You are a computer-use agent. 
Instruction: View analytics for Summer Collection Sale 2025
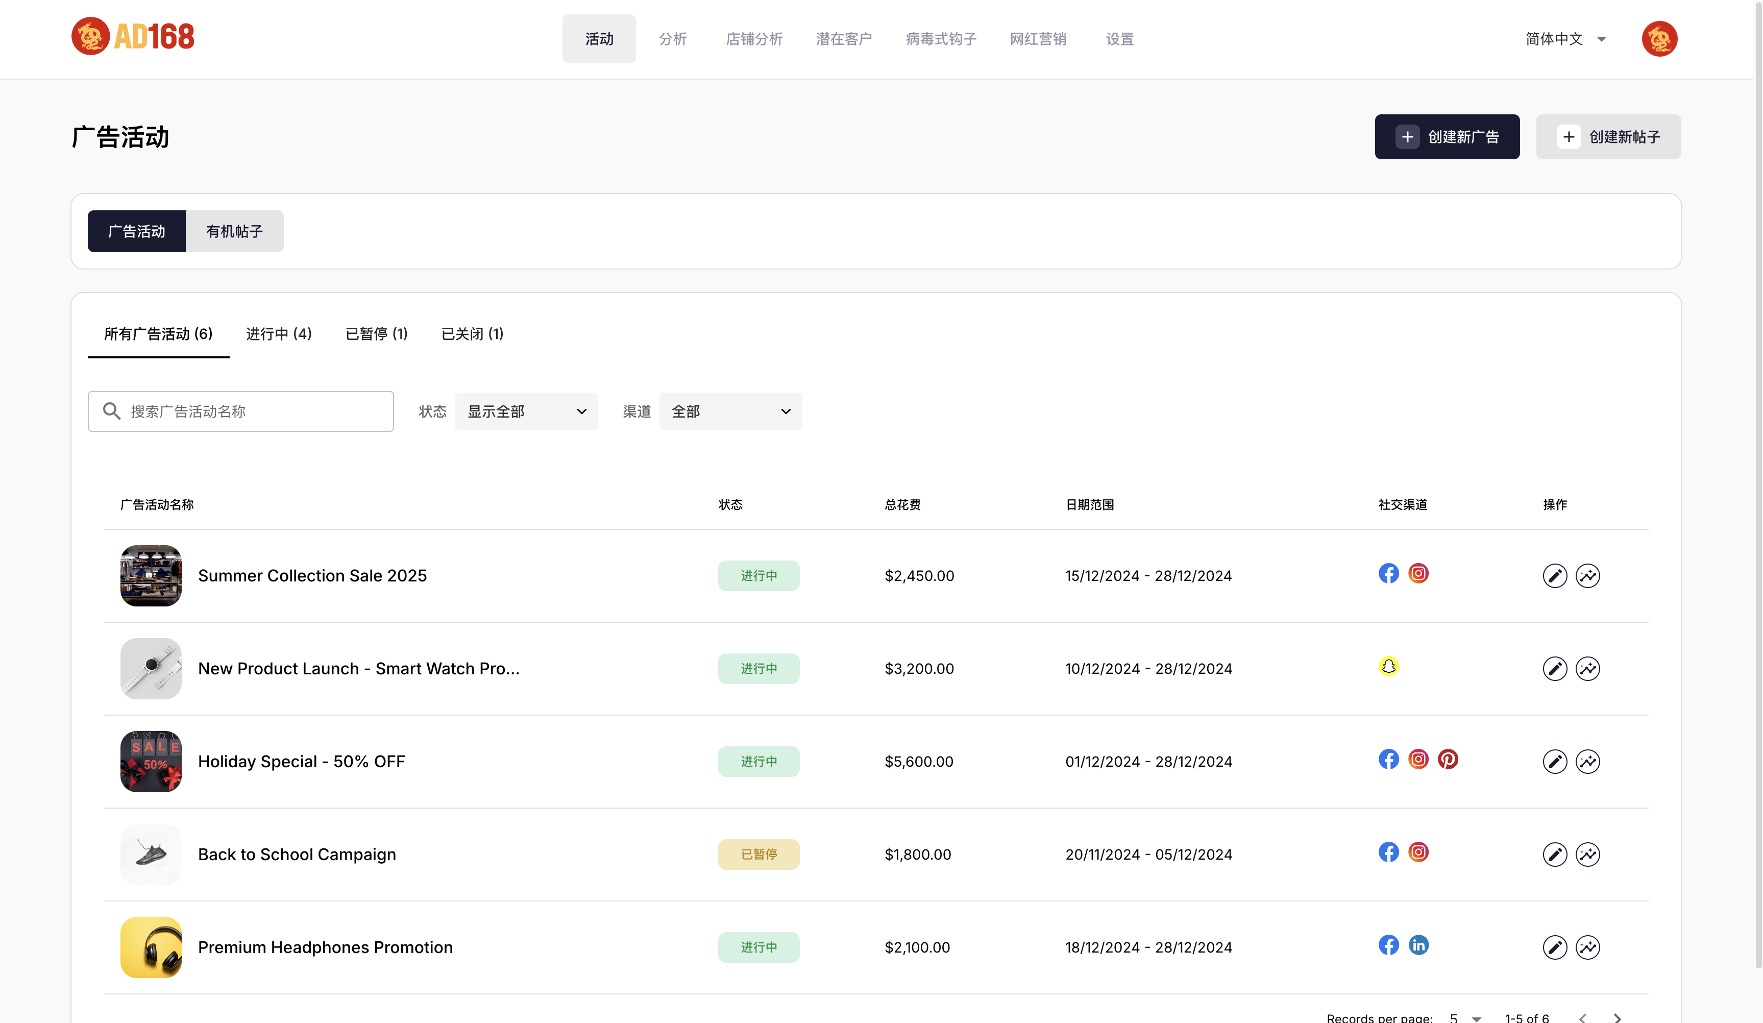[1587, 576]
